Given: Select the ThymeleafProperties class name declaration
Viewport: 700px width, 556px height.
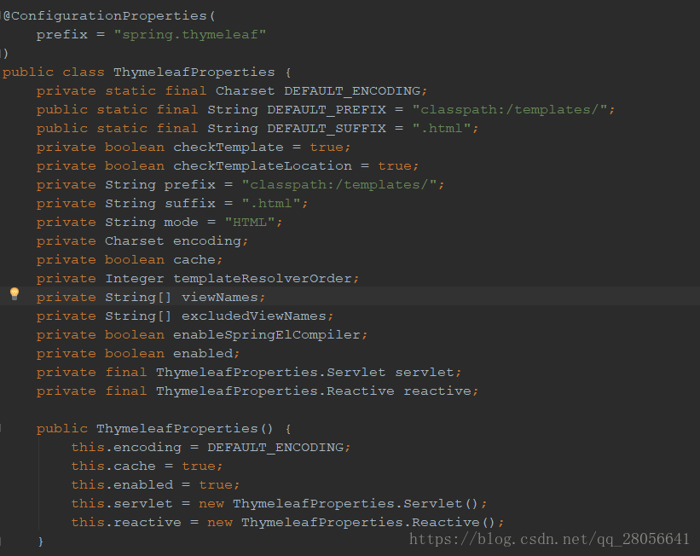Looking at the screenshot, I should [x=194, y=72].
